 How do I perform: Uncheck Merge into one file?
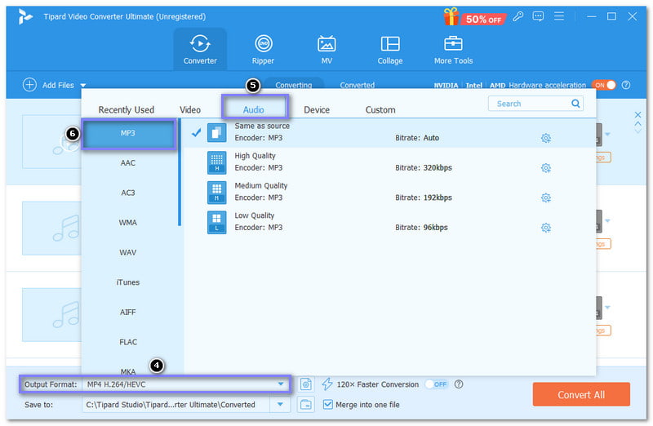click(328, 404)
